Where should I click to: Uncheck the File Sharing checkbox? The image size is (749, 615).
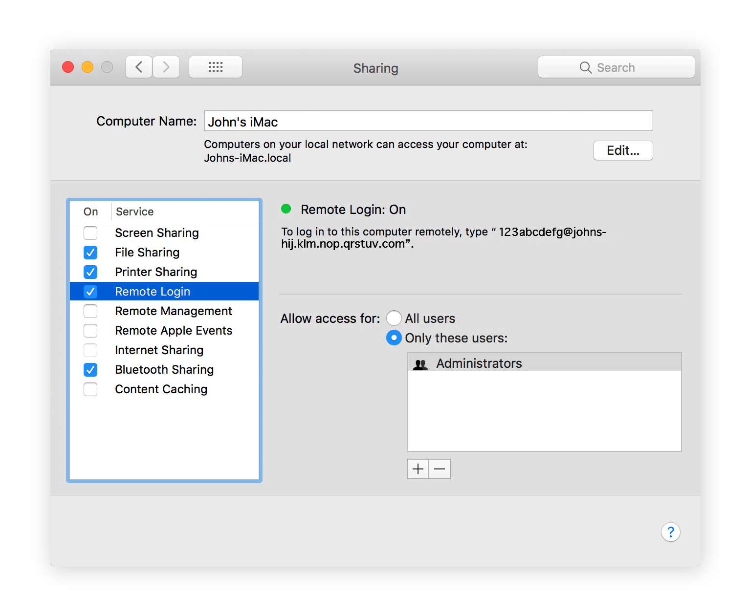point(90,253)
